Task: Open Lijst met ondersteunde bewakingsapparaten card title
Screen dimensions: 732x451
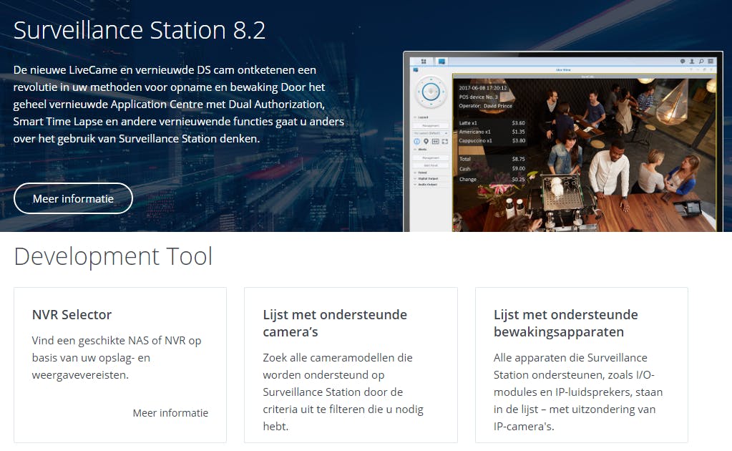Action: click(566, 323)
